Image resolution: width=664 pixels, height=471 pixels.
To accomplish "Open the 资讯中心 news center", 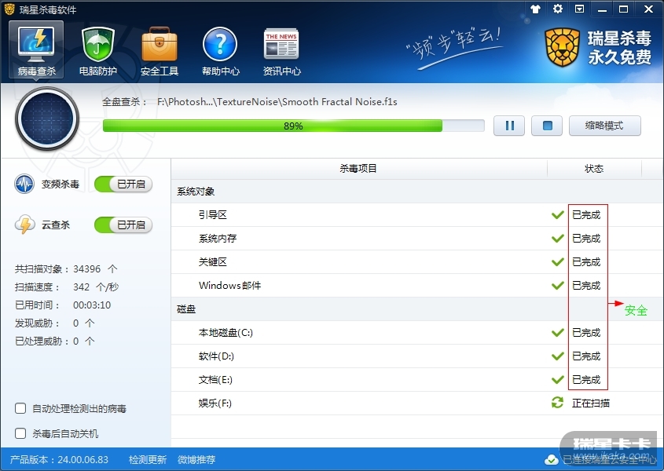I will tap(281, 51).
